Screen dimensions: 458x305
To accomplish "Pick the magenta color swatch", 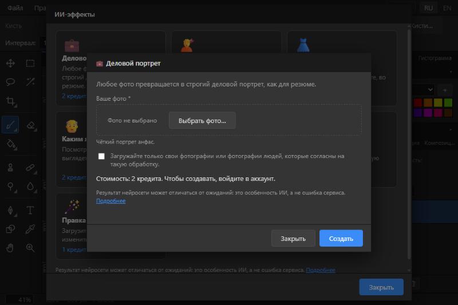I will point(428,112).
